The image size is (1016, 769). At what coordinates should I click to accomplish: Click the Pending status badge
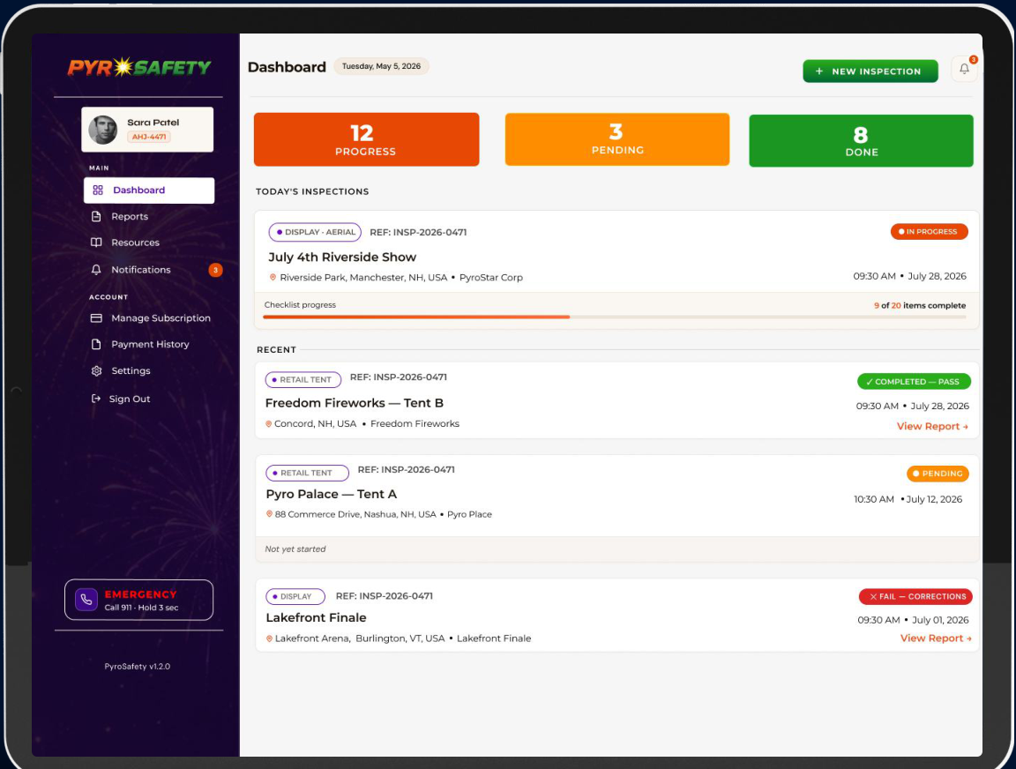click(x=938, y=474)
